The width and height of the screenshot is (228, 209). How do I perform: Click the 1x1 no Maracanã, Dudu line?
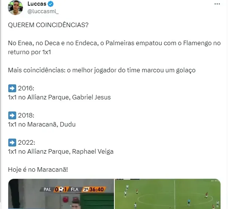click(42, 124)
